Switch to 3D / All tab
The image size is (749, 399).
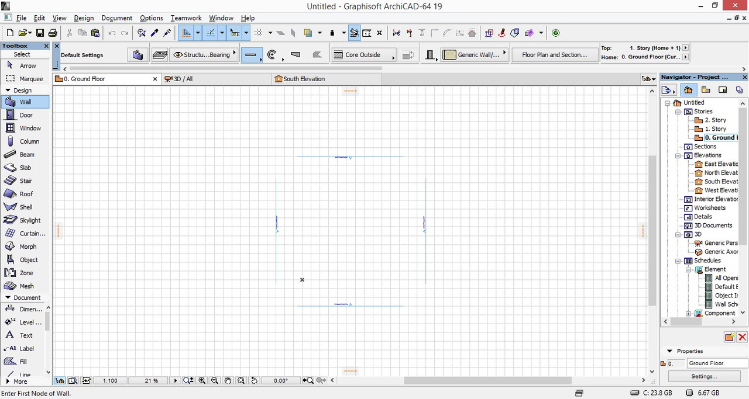click(x=217, y=79)
